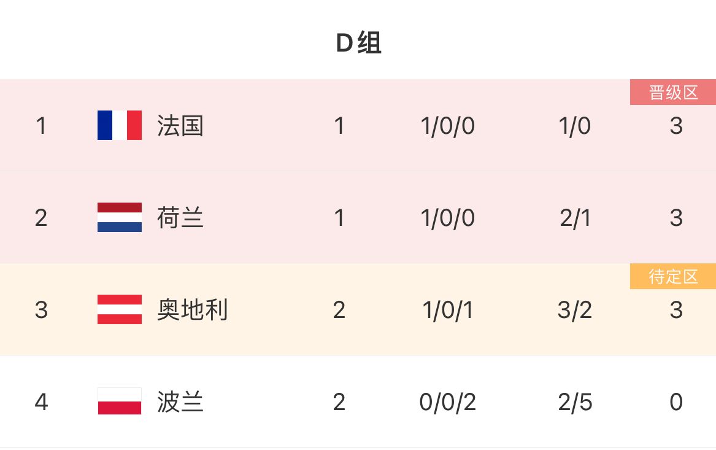Screen dimensions: 716x450
Task: Click the France flag icon
Action: (x=120, y=125)
